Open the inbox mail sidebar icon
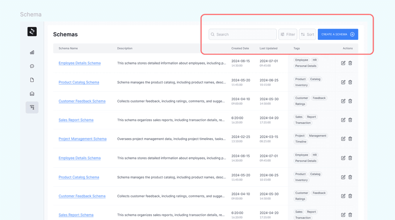The image size is (395, 220). (32, 94)
